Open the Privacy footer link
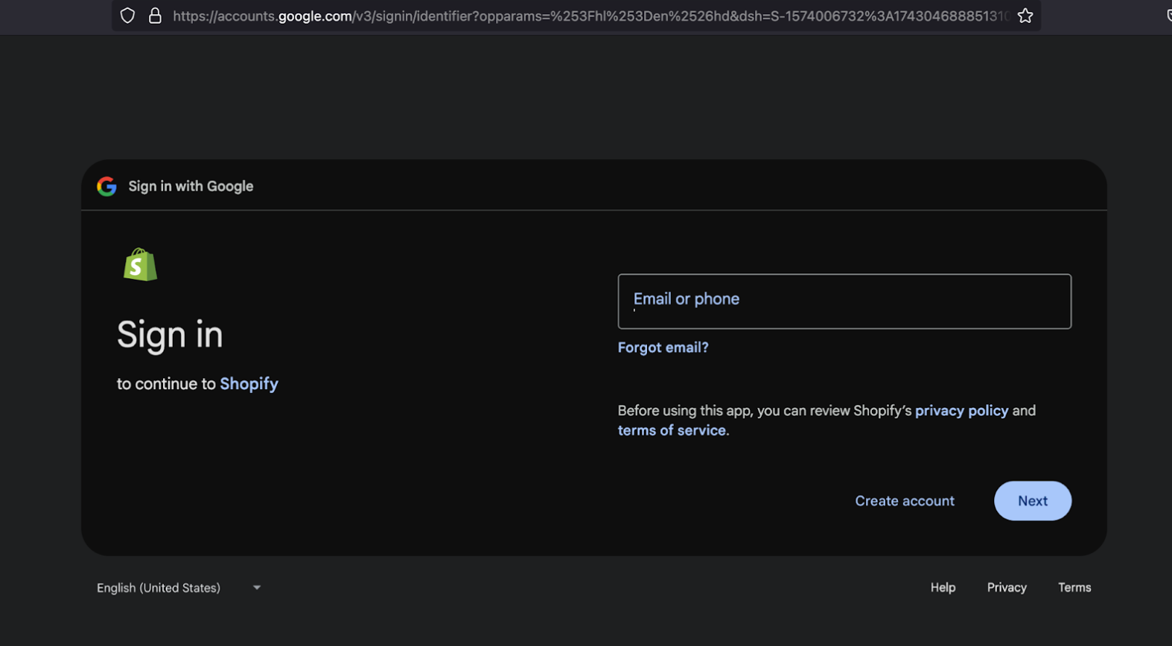 (1007, 588)
